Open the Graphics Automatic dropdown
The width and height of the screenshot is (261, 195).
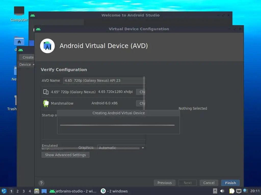point(121,148)
